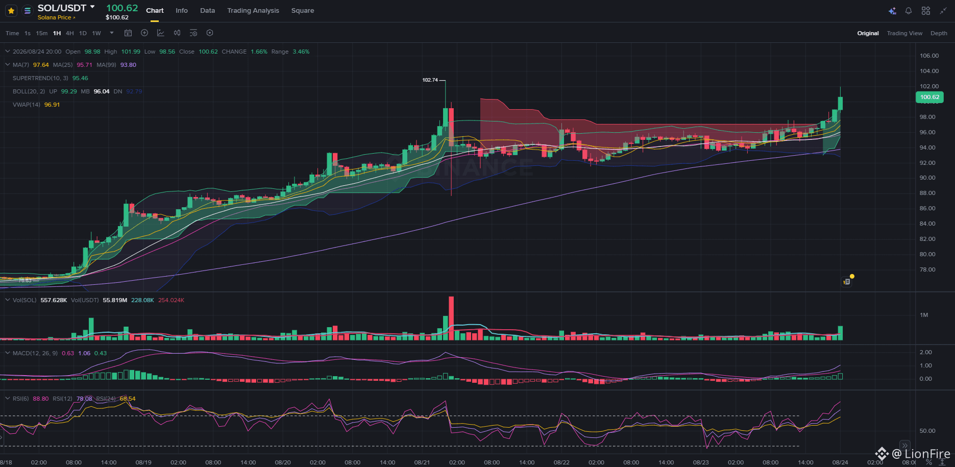Viewport: 955px width, 467px height.
Task: Click the current price tag 100.62 on axis
Action: 929,97
